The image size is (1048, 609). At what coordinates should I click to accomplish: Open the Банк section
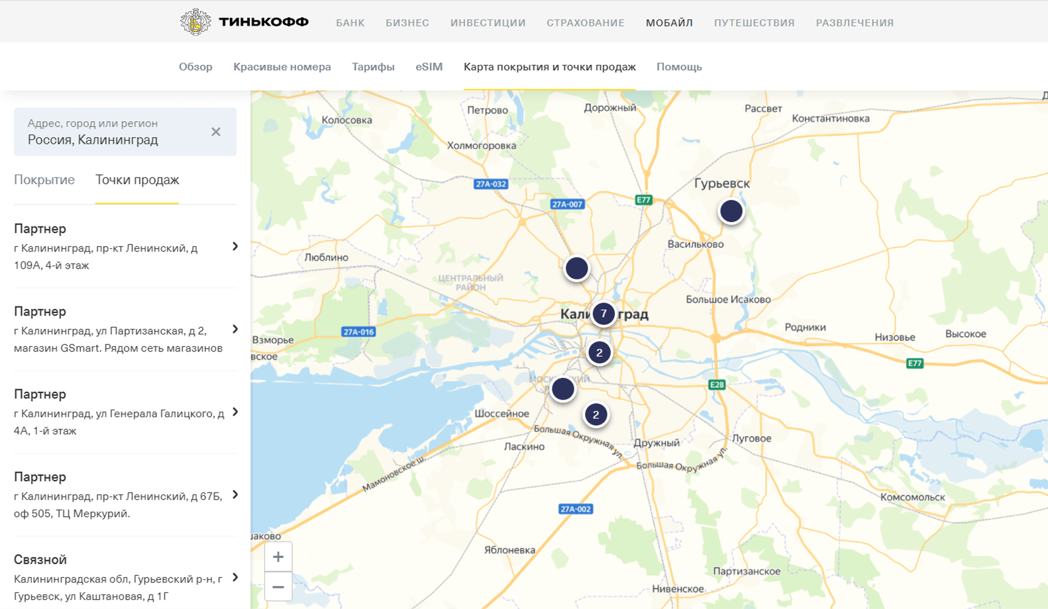tap(350, 23)
